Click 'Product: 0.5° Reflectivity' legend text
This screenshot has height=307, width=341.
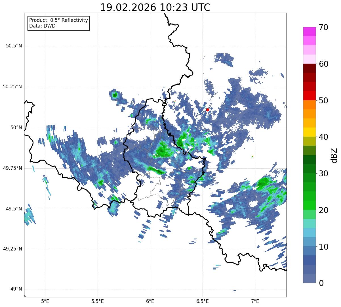[58, 20]
